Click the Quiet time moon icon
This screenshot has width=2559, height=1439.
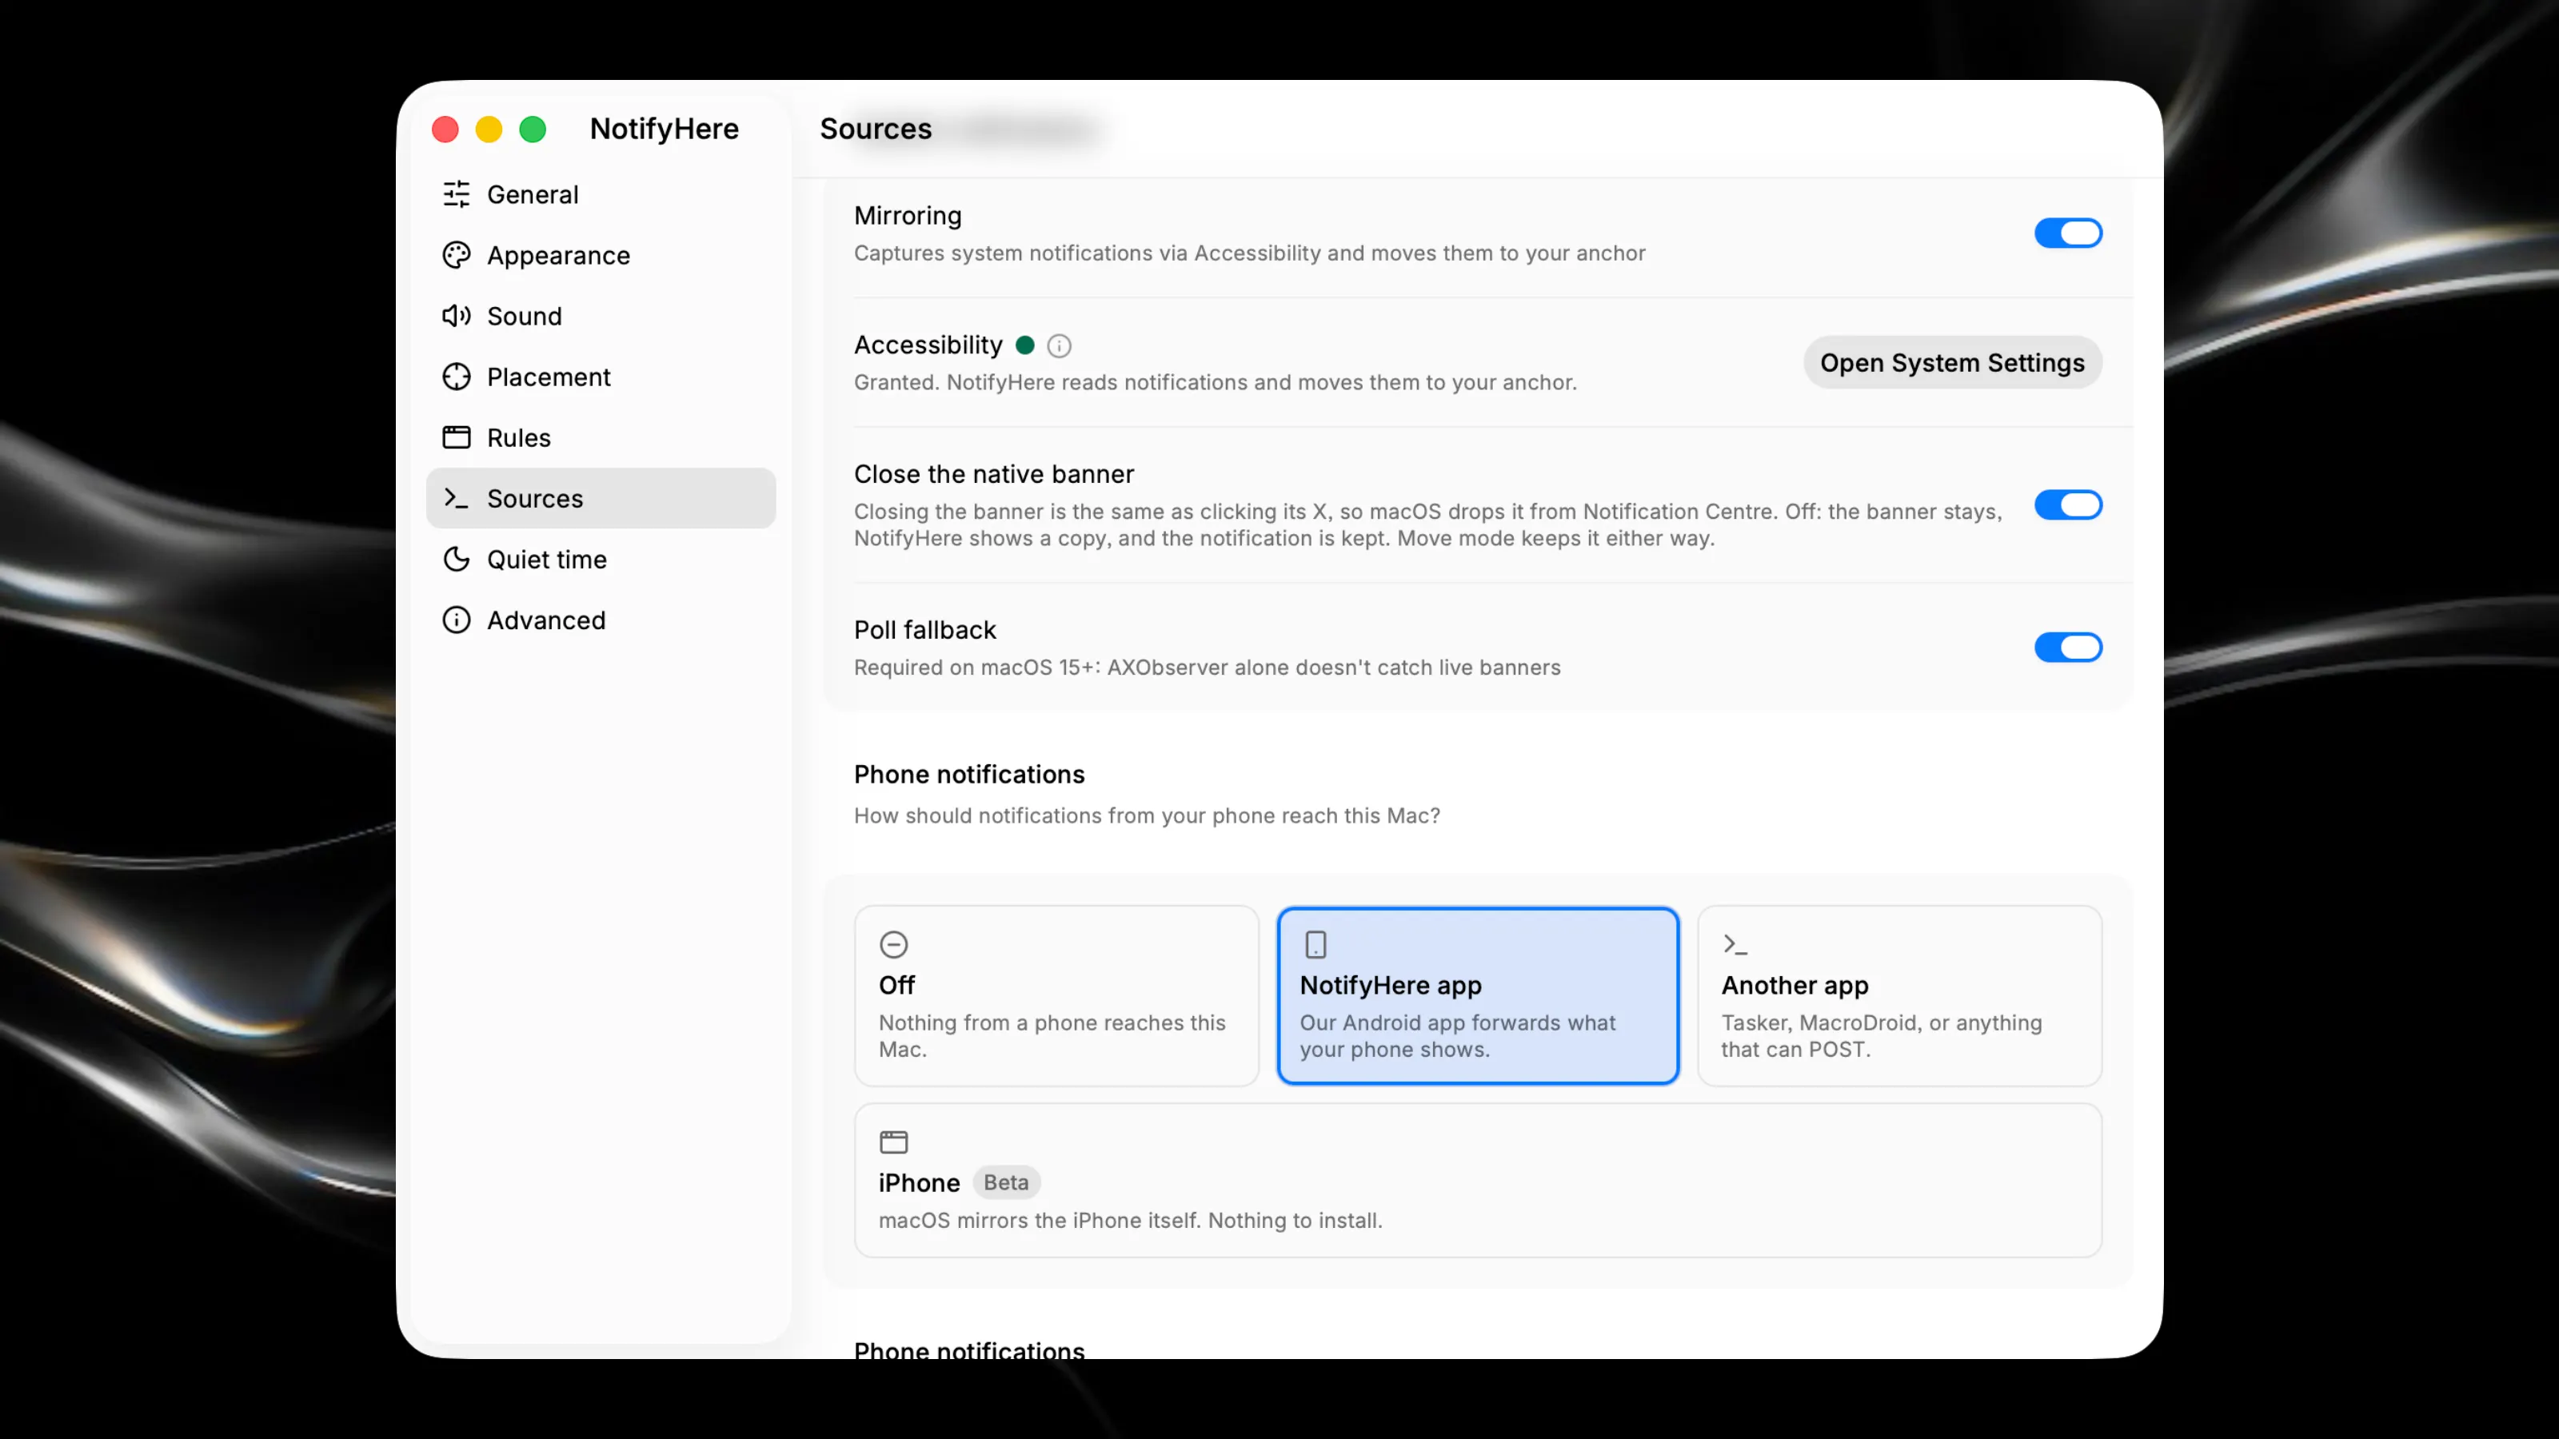click(456, 559)
